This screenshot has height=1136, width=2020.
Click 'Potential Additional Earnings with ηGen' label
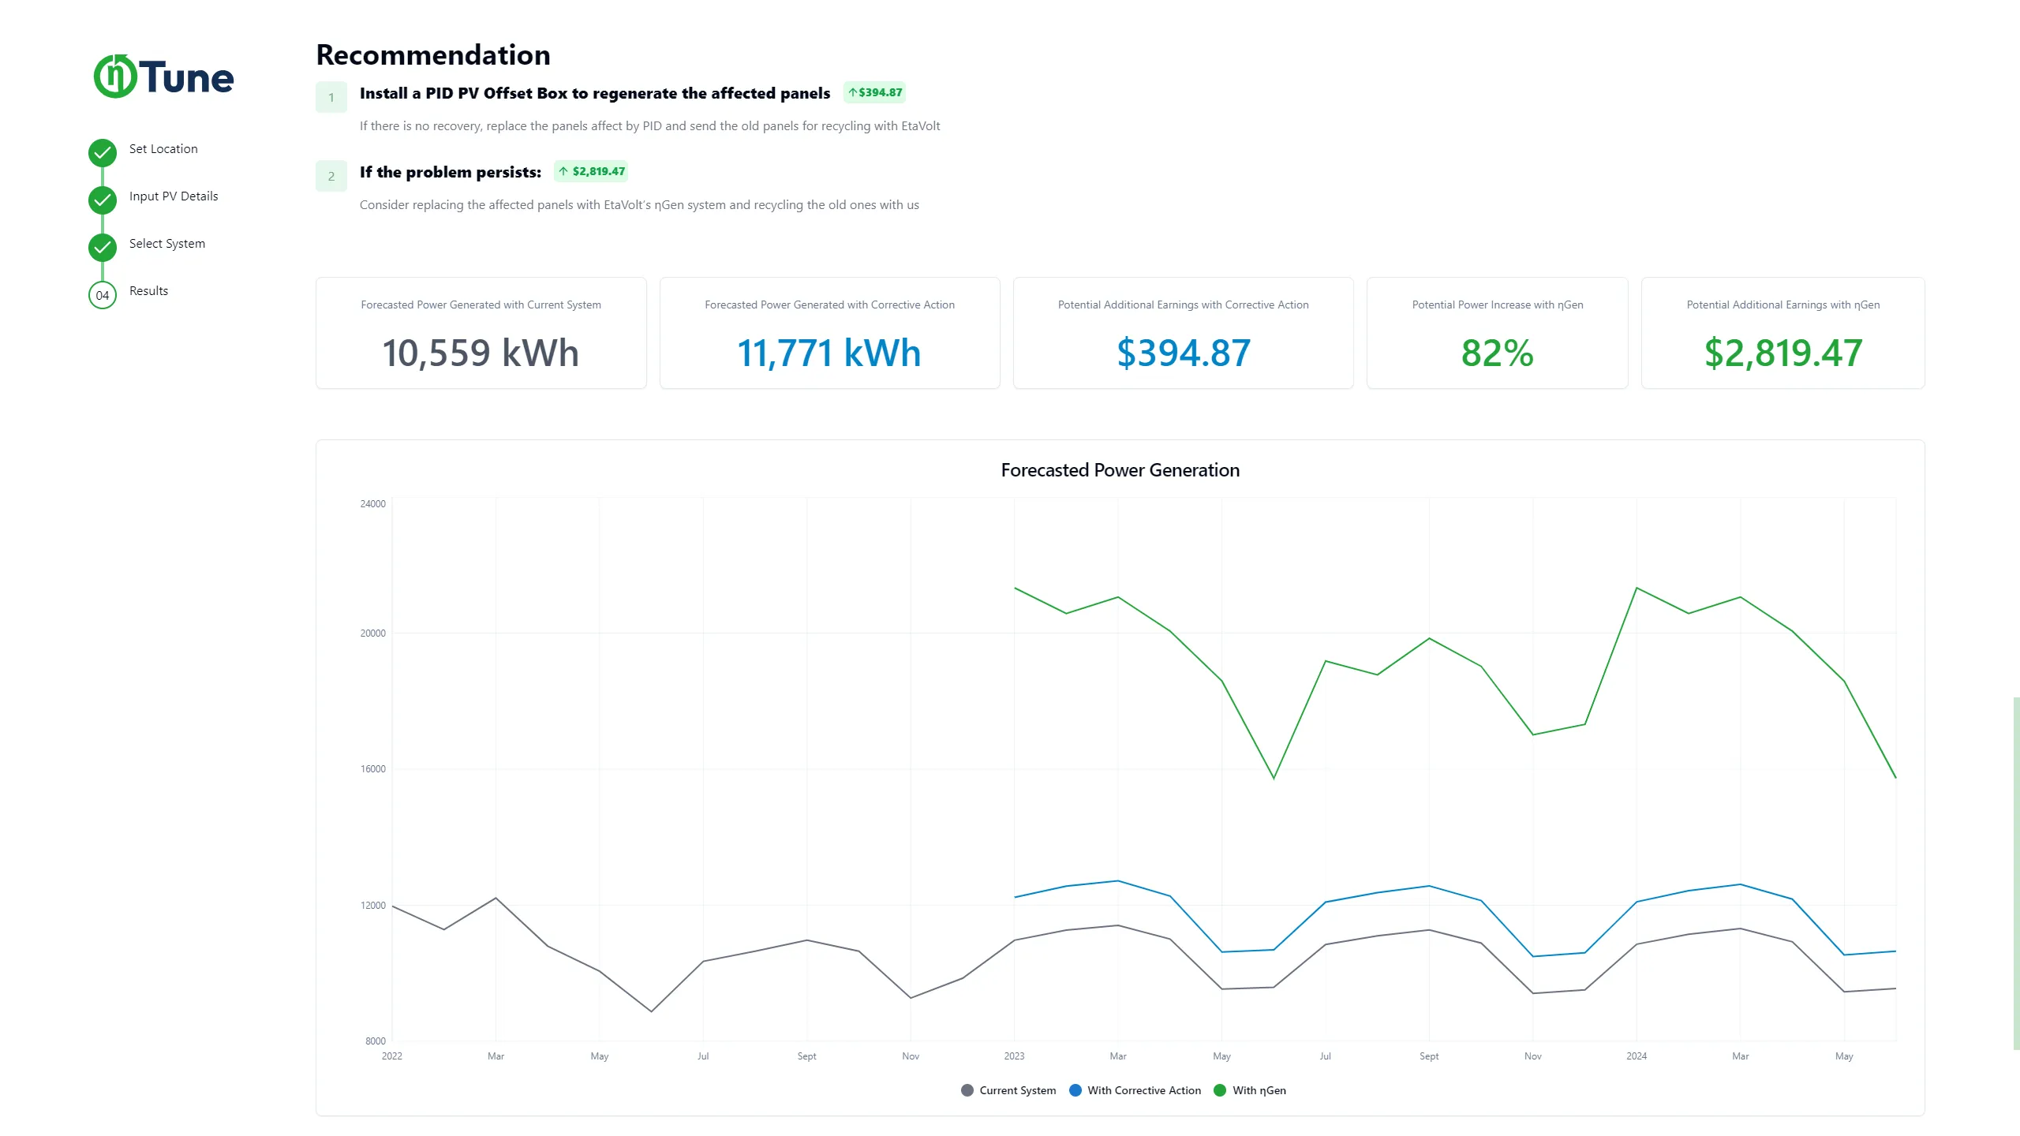click(x=1783, y=305)
